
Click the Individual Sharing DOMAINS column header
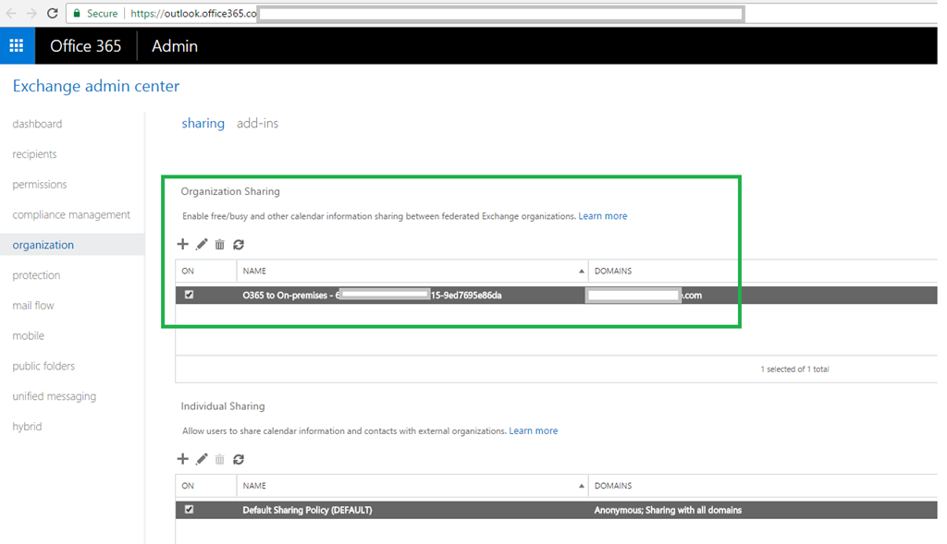coord(613,486)
